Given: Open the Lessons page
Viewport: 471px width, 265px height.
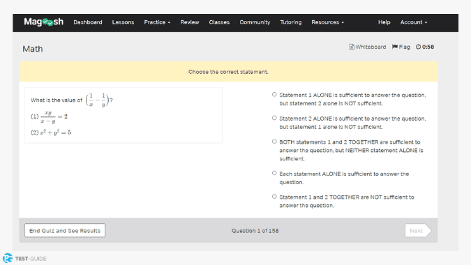Looking at the screenshot, I should [123, 22].
